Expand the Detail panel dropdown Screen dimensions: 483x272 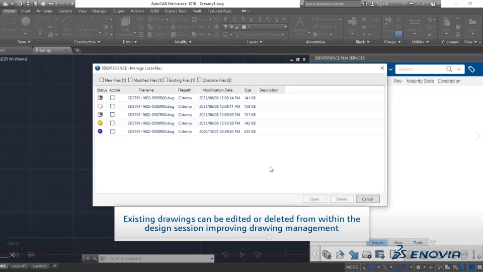(x=130, y=42)
